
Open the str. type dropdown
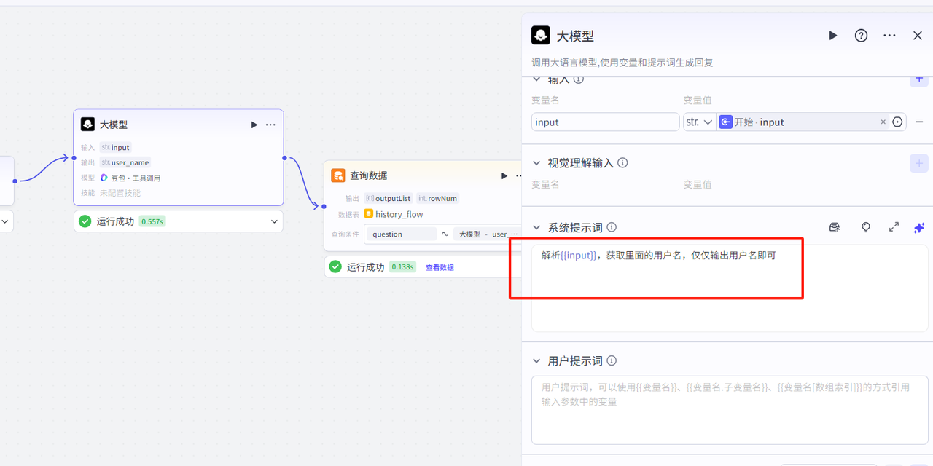[x=699, y=122]
